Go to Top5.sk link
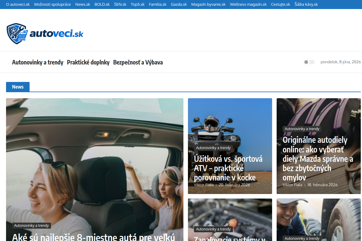362x241 pixels. 138,5
